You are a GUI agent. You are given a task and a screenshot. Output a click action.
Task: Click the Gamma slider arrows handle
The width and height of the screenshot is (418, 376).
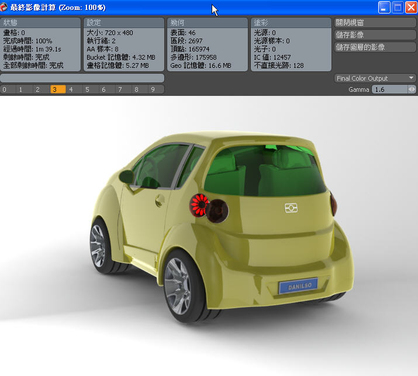pos(412,89)
